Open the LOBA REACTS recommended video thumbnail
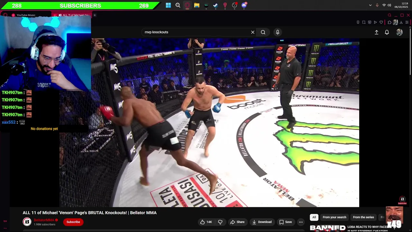Viewport: 412px width, 232px height. (x=328, y=228)
